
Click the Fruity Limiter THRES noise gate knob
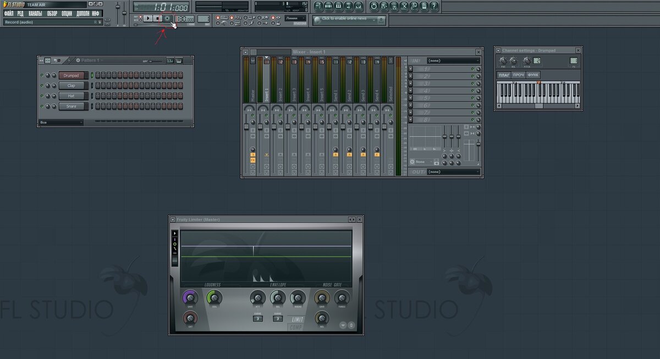tap(342, 298)
